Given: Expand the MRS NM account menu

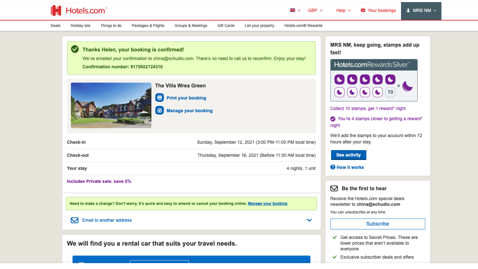Looking at the screenshot, I should coord(421,10).
